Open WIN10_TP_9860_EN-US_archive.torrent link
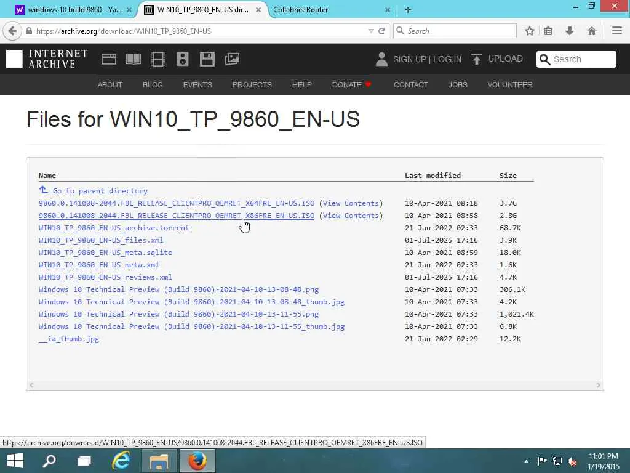This screenshot has height=473, width=630. (114, 228)
